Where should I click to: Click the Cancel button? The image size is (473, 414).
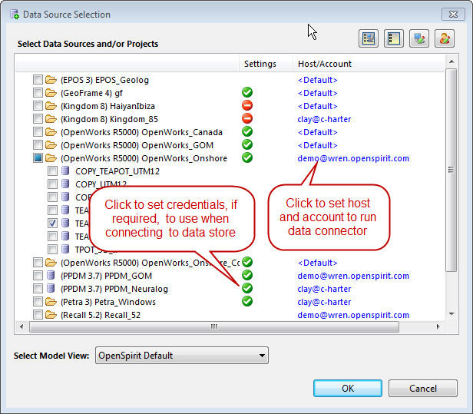pos(423,389)
